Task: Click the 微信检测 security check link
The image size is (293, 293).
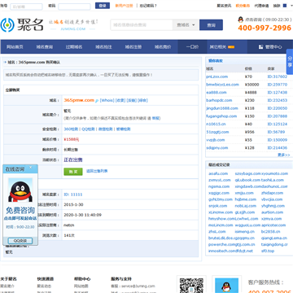Action: coord(105,129)
